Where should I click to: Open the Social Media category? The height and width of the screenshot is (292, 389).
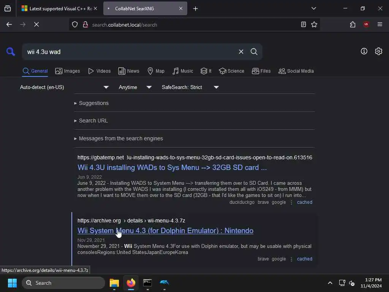tap(296, 71)
